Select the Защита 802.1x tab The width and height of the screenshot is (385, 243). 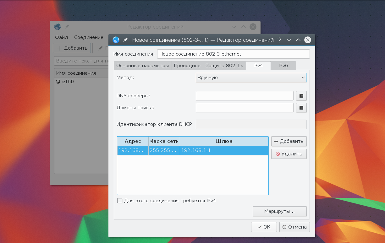(224, 66)
